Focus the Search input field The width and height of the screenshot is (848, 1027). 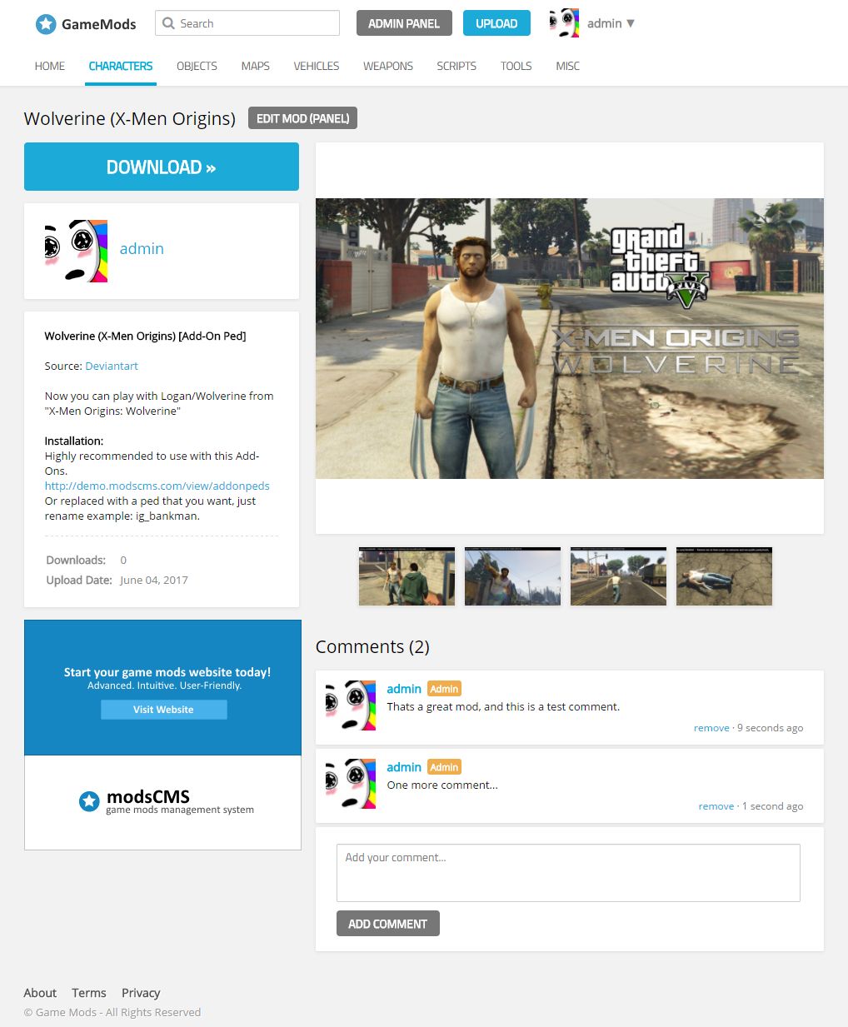pyautogui.click(x=247, y=23)
